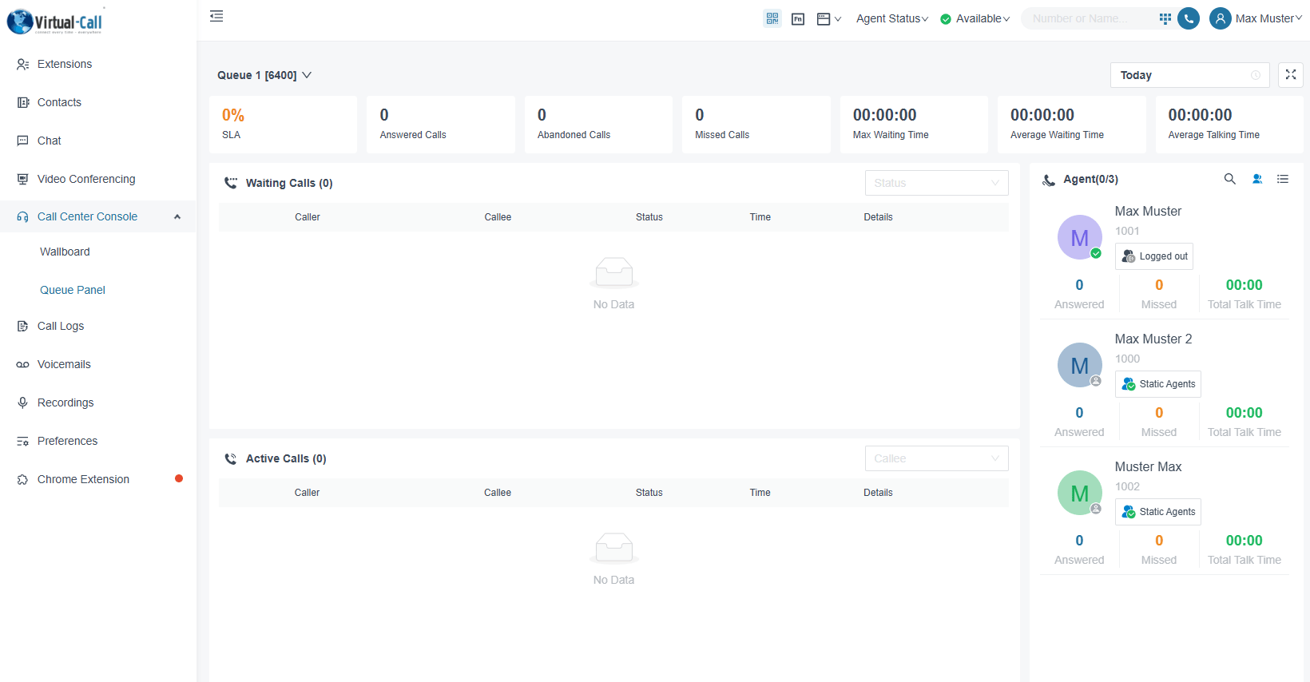Viewport: 1310px width, 682px height.
Task: Click the blue call phone button
Action: click(1189, 18)
